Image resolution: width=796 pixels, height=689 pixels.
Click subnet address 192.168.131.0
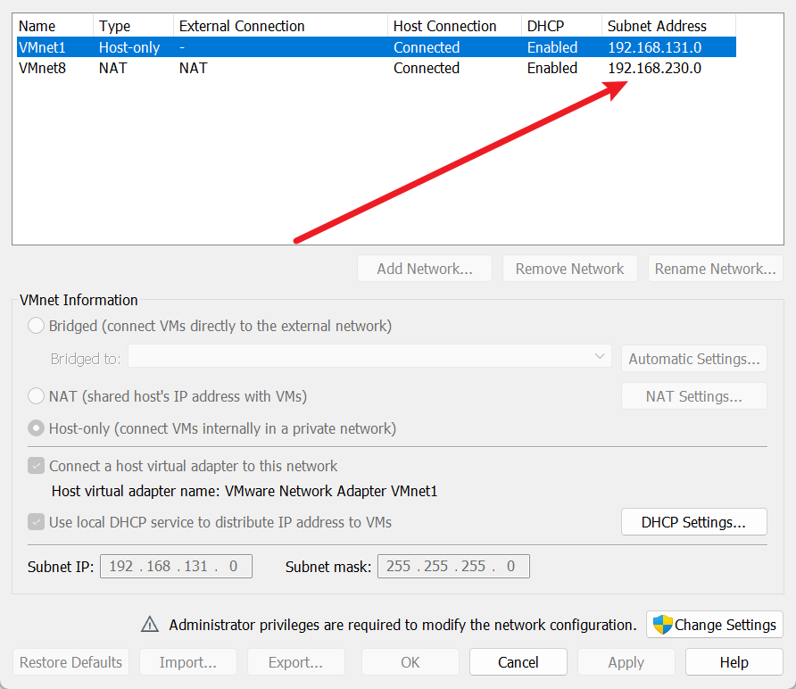[655, 47]
